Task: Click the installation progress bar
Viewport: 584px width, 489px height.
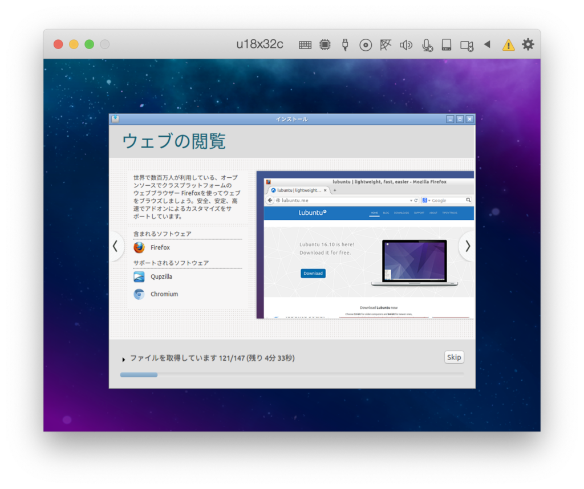Action: 291,374
